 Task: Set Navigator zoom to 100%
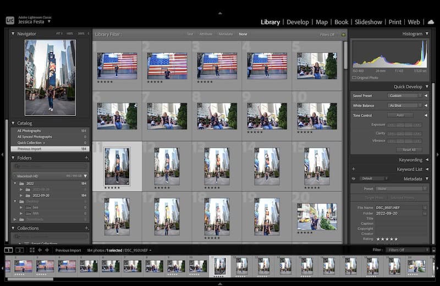click(x=70, y=34)
